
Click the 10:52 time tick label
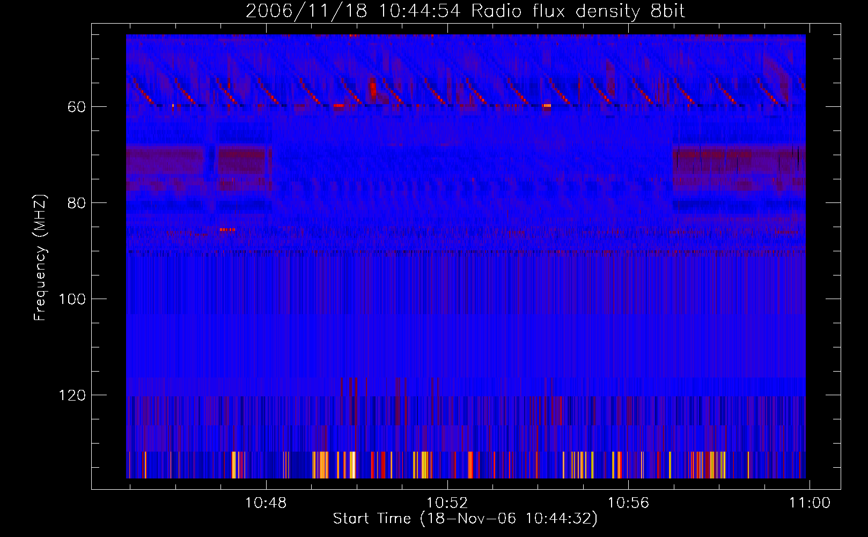click(x=447, y=503)
